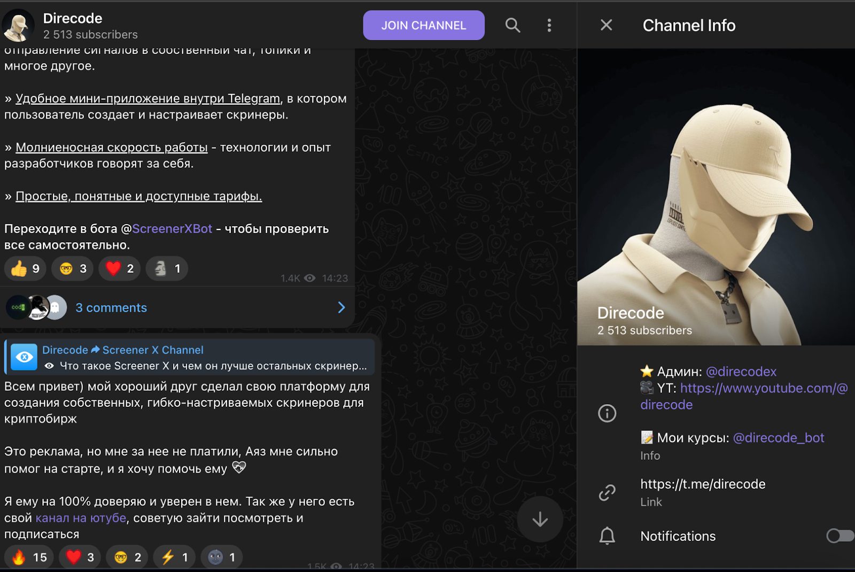
Task: Click the fire reaction with 15
Action: [29, 557]
